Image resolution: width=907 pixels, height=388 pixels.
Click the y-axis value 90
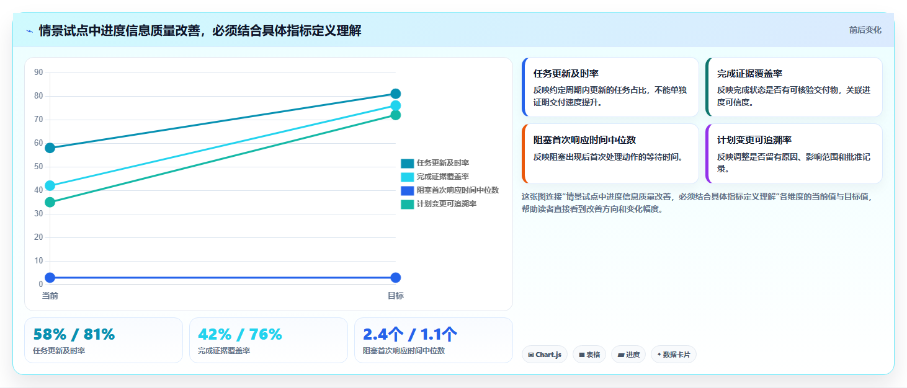tap(38, 73)
